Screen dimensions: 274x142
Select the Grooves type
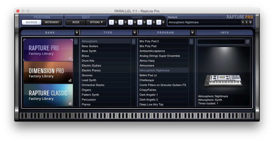106,75
